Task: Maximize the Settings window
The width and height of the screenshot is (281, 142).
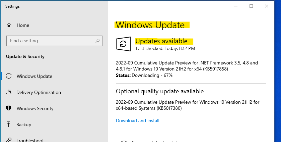Action: [251, 6]
